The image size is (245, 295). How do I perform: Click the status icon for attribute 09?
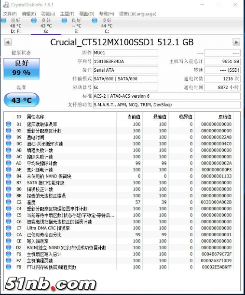click(9, 137)
